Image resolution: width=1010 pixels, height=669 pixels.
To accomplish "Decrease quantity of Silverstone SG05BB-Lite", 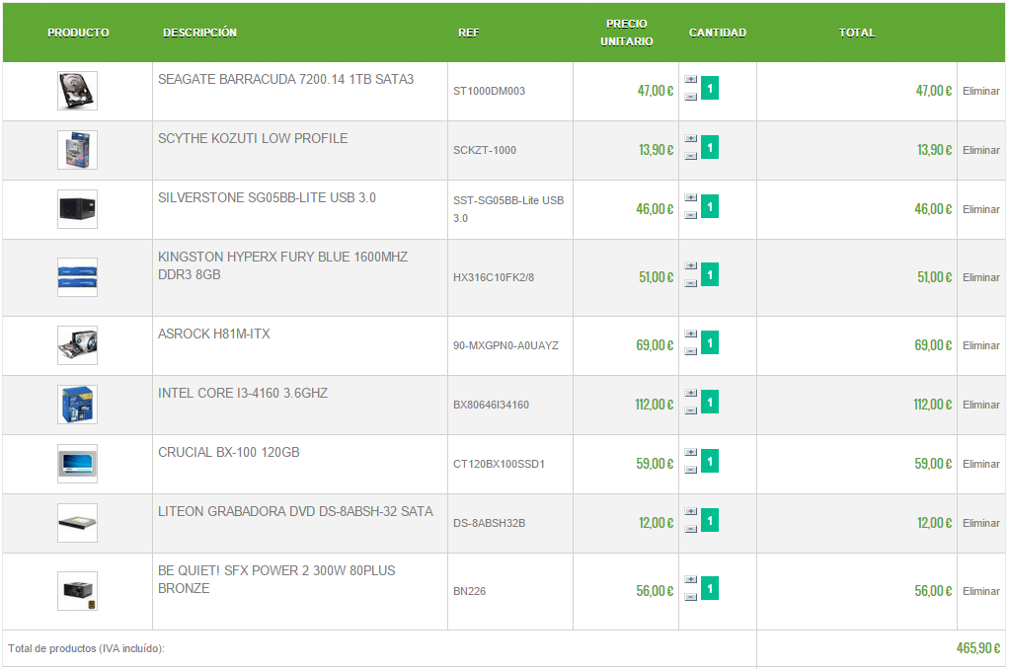I will pyautogui.click(x=690, y=216).
